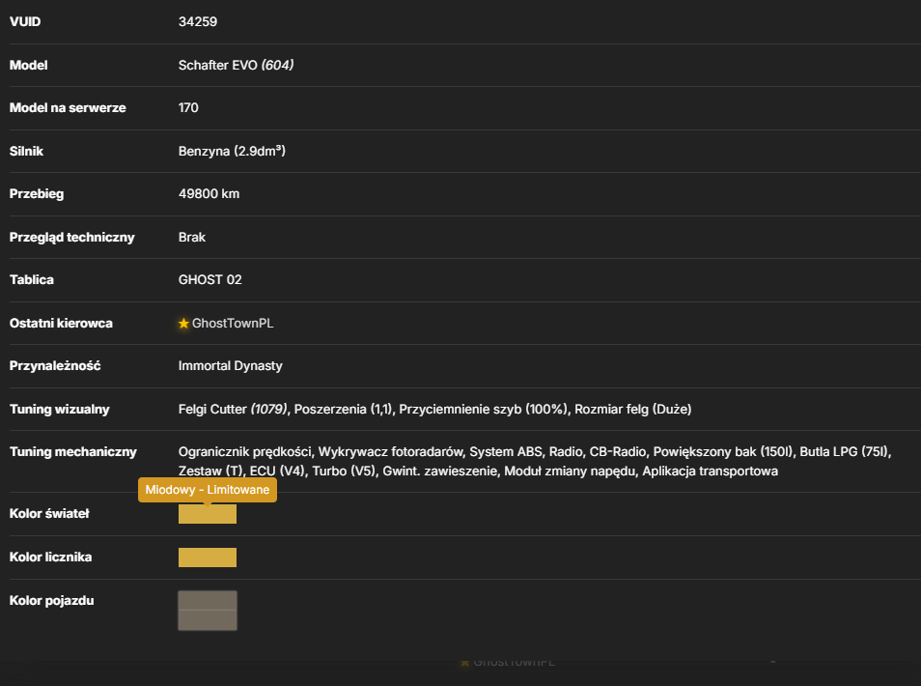Click the Turbo (V5) tuning entry
Viewport: 921px width, 686px height.
click(x=345, y=472)
